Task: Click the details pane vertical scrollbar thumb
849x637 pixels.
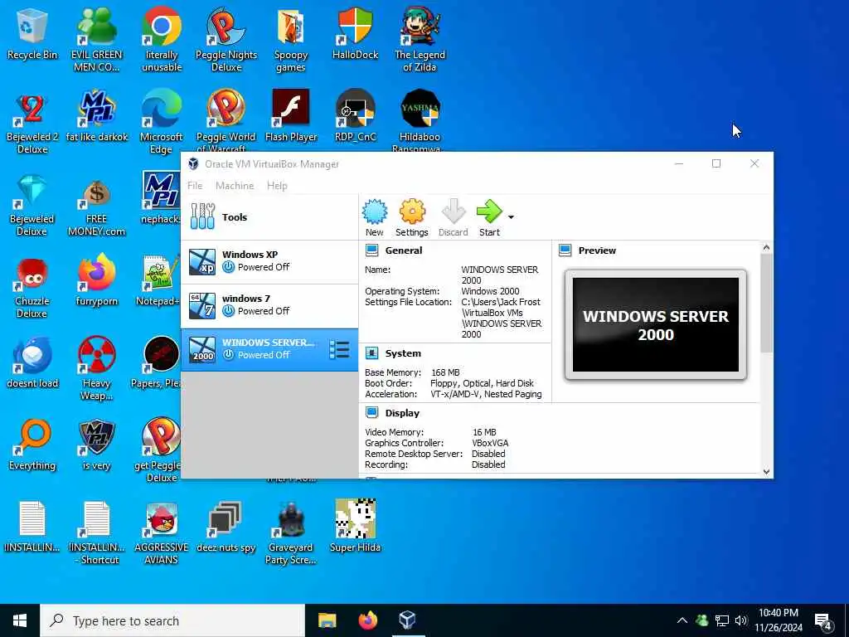Action: (x=766, y=302)
